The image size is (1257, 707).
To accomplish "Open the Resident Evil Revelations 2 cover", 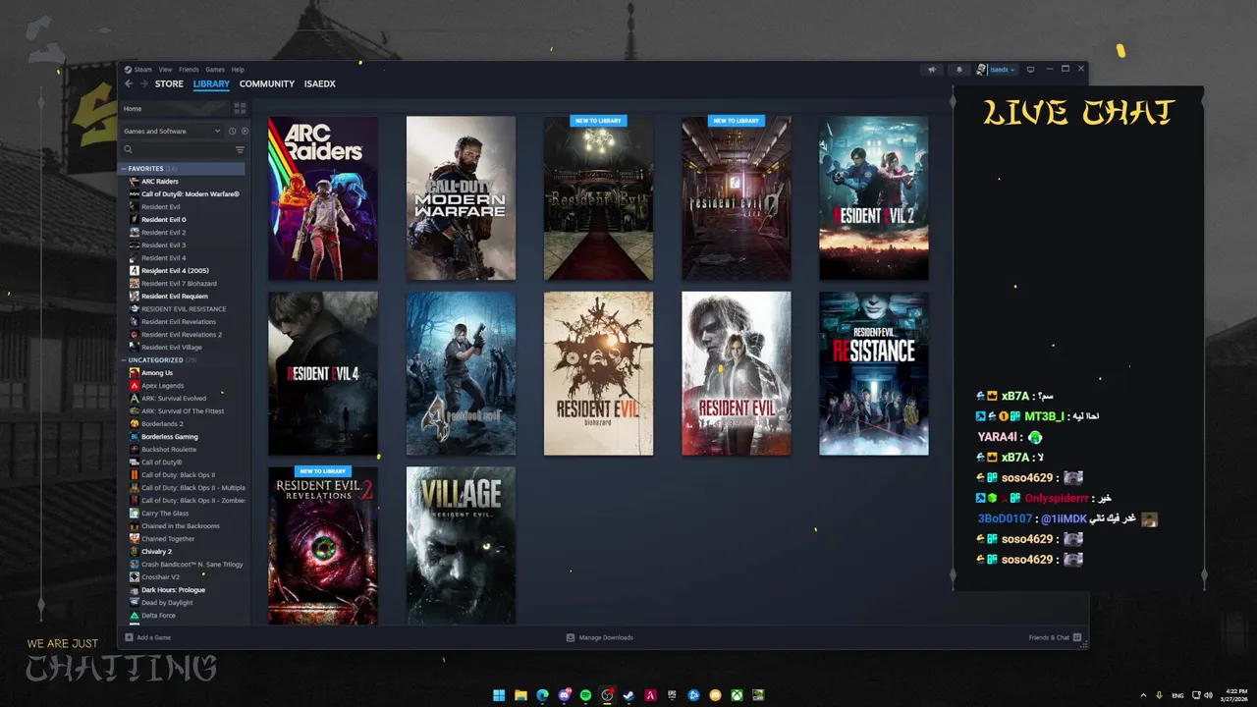I will (323, 545).
